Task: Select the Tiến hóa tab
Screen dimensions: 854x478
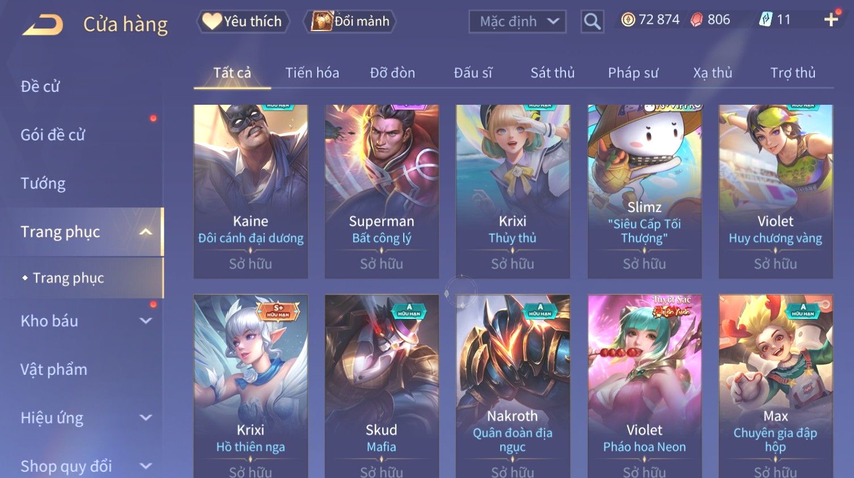Action: (x=312, y=73)
